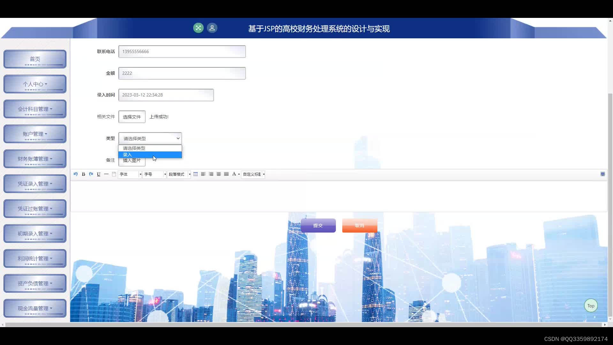
Task: Click the 提交 submit button
Action: (318, 226)
